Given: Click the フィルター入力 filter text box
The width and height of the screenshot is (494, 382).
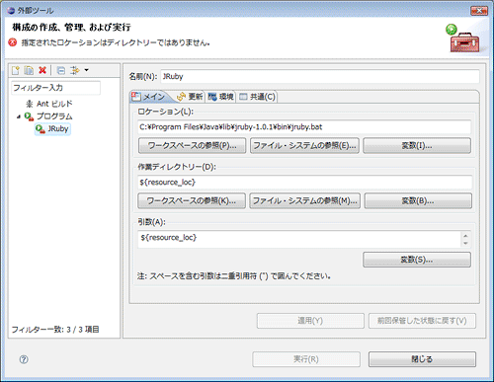Looking at the screenshot, I should [x=55, y=88].
